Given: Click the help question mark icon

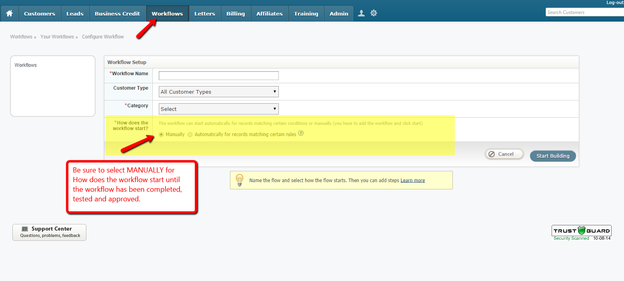Looking at the screenshot, I should point(301,134).
